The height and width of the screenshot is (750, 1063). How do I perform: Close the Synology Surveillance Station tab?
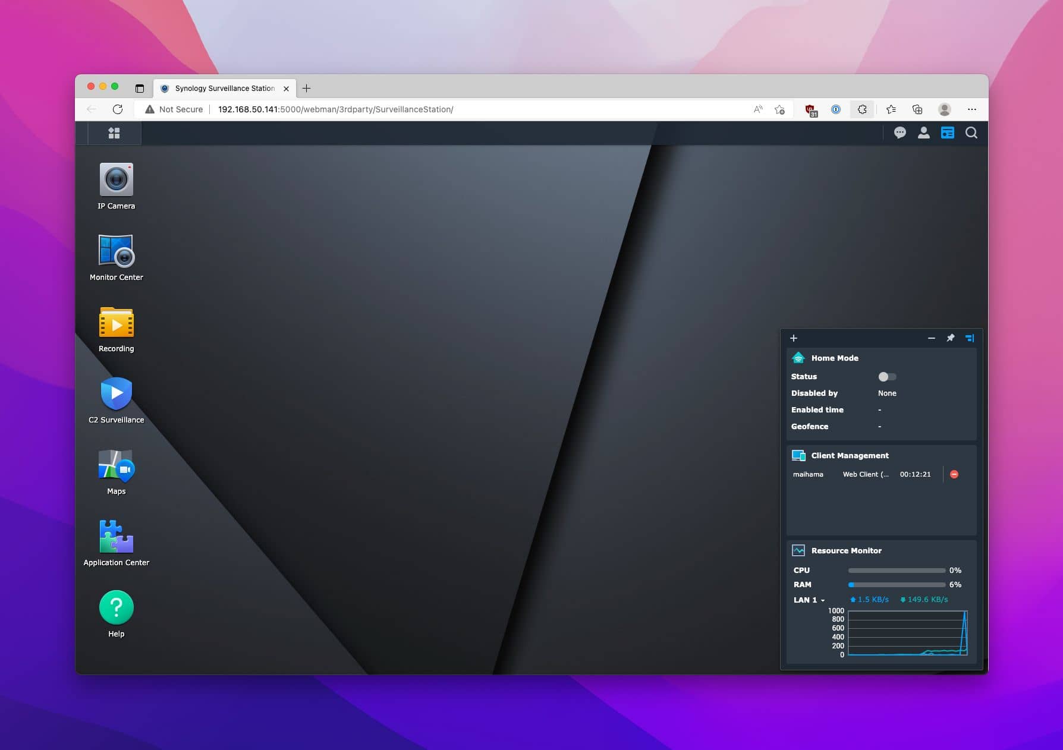tap(286, 89)
